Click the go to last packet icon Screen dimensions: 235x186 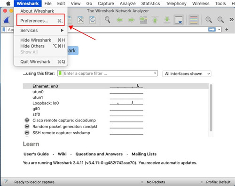167,20
